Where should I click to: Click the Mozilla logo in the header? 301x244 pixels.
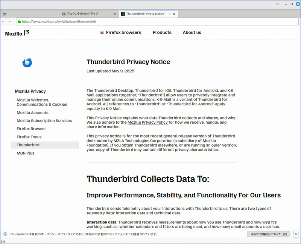[x=17, y=33]
